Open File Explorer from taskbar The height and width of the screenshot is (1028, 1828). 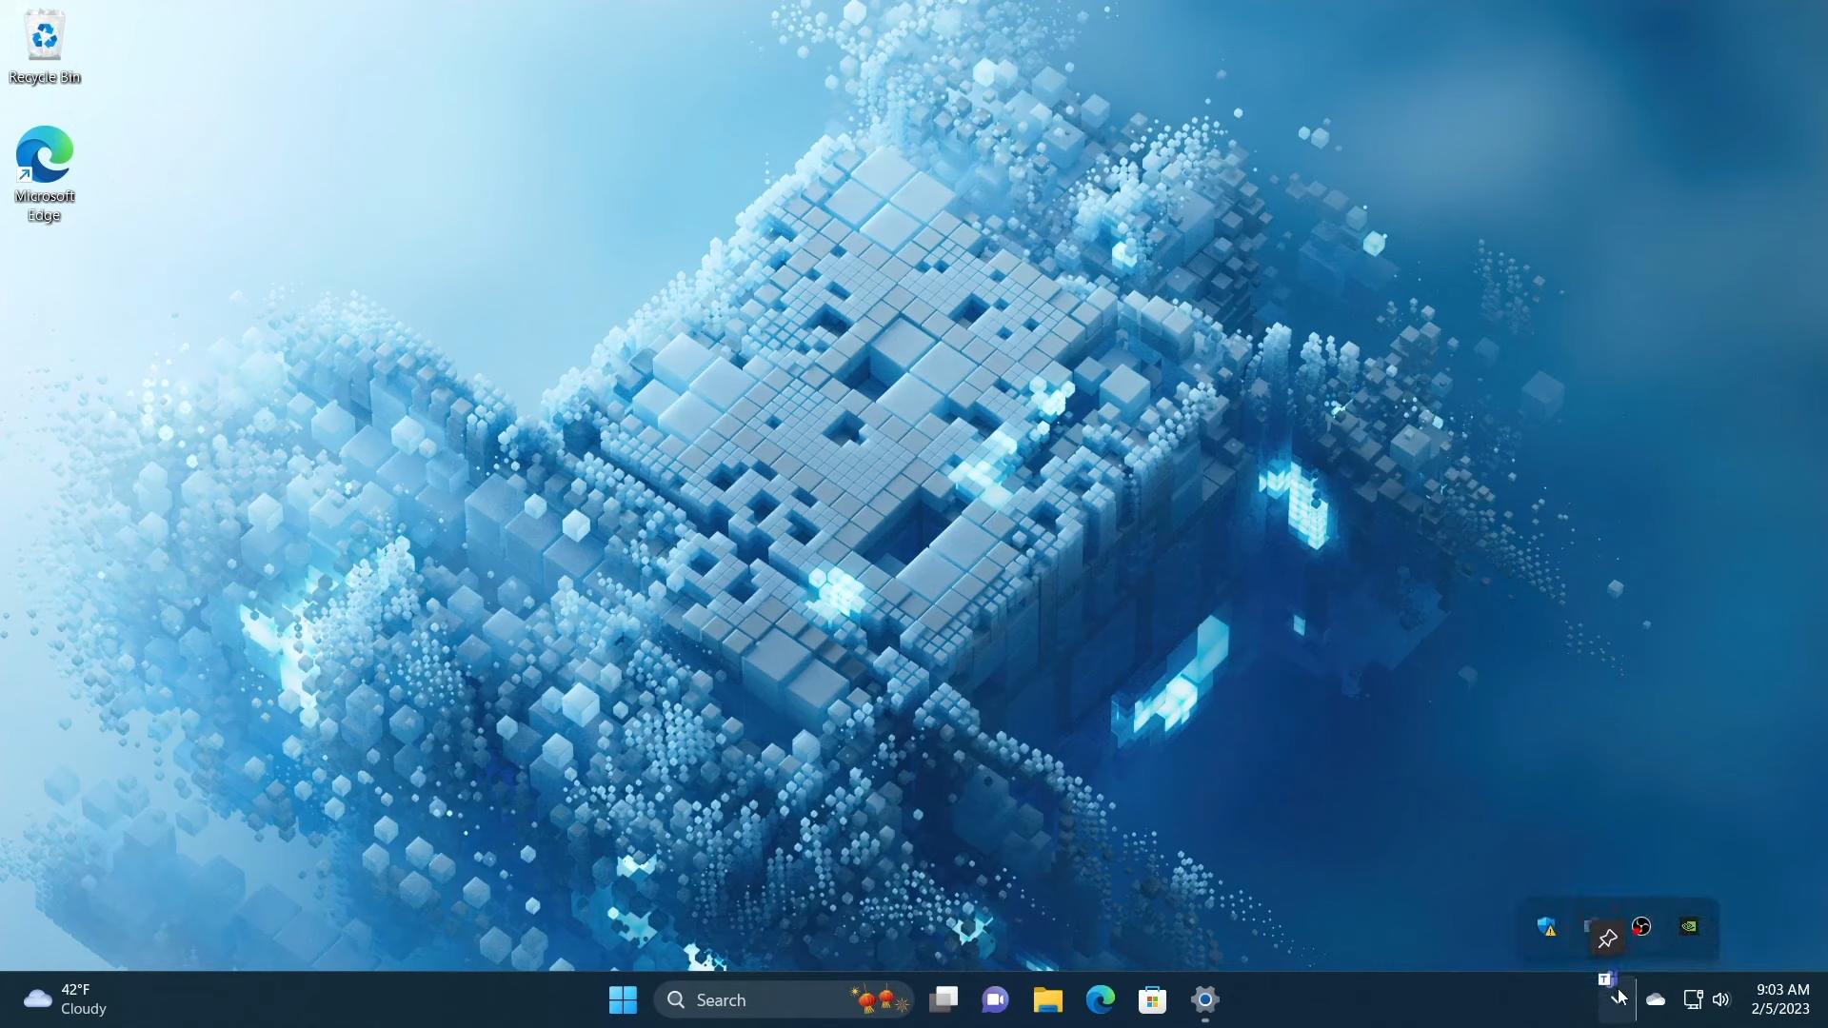[1047, 999]
